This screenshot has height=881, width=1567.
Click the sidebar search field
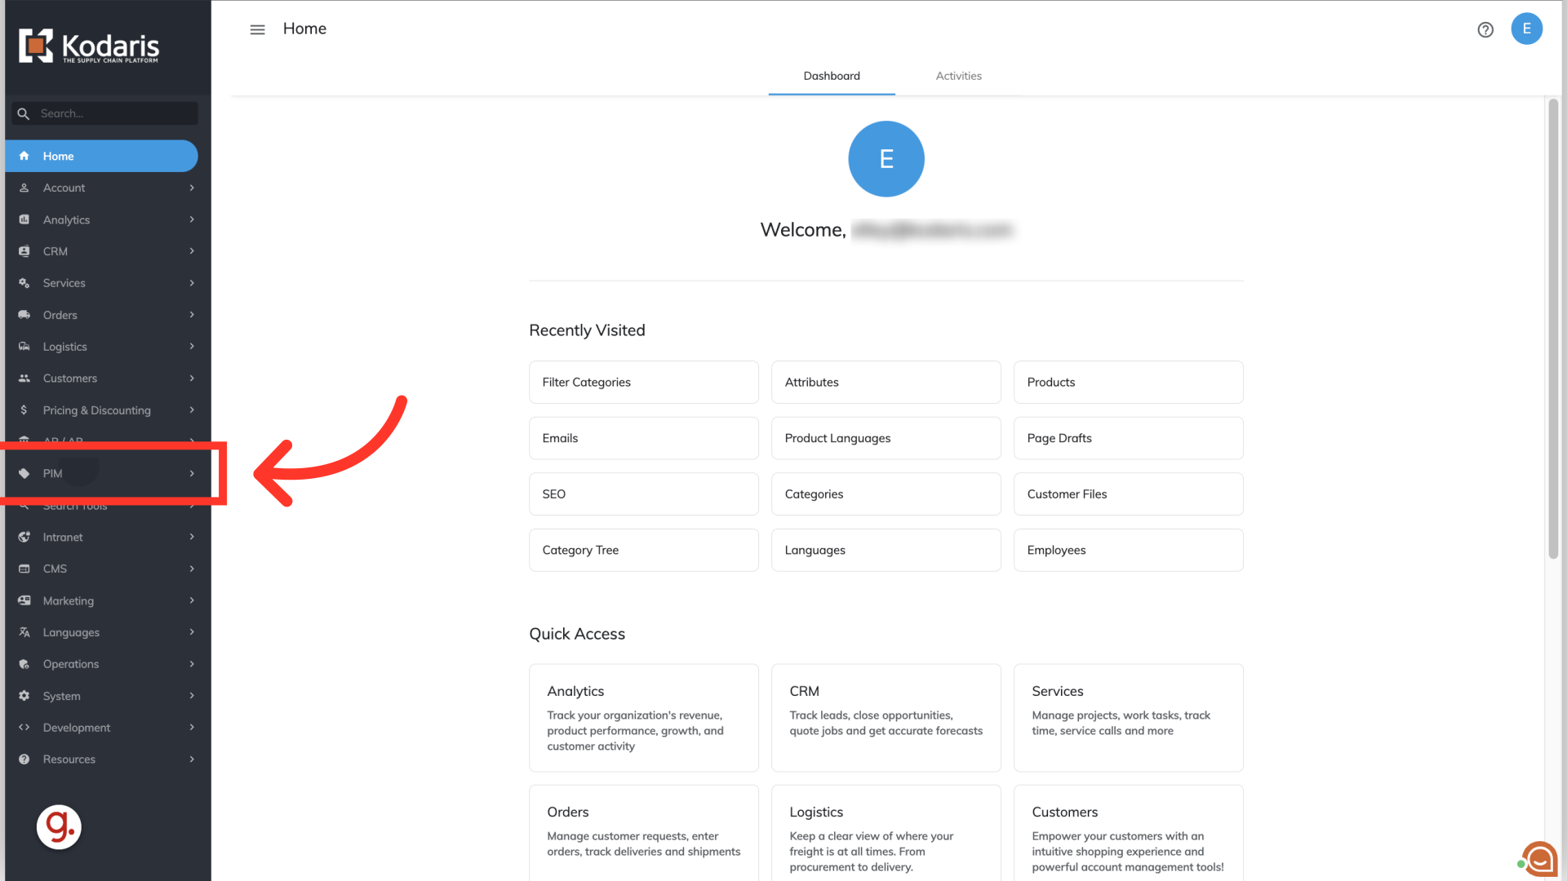tap(114, 113)
